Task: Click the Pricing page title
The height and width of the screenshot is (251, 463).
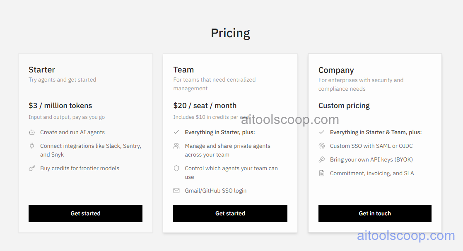Action: pos(230,33)
